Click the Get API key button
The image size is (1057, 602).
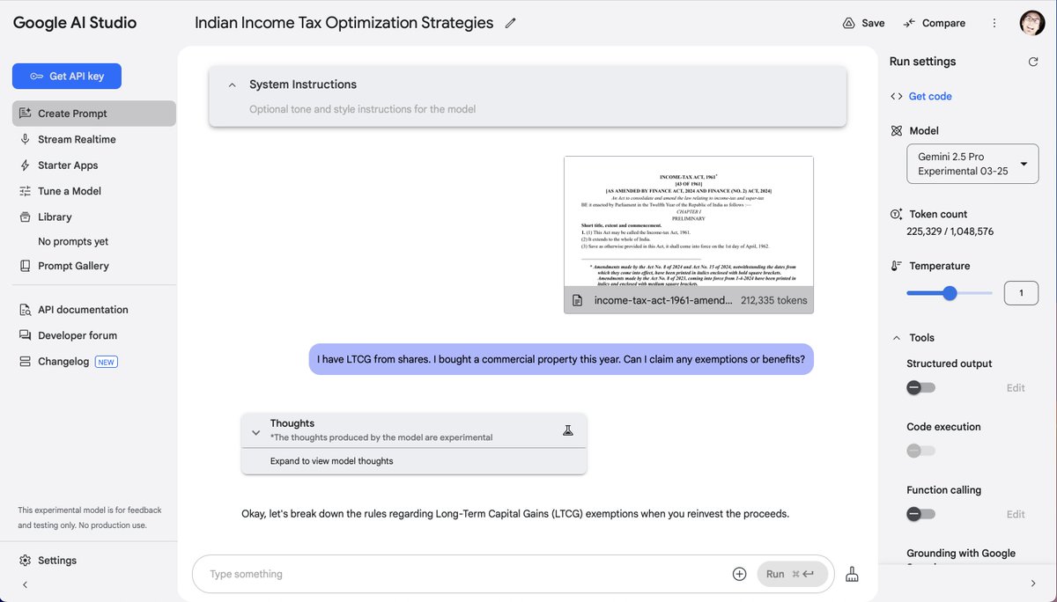[67, 77]
